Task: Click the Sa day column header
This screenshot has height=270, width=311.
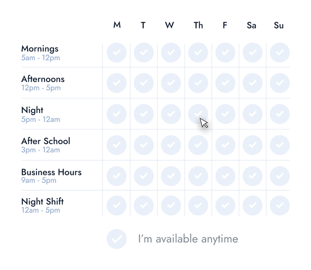Action: [x=252, y=25]
